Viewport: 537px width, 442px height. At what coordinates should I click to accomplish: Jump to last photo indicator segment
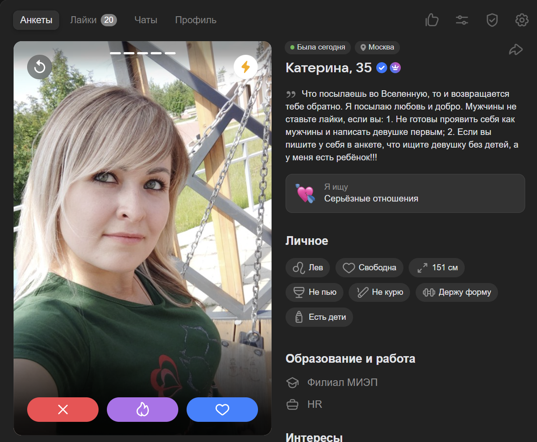(x=170, y=53)
